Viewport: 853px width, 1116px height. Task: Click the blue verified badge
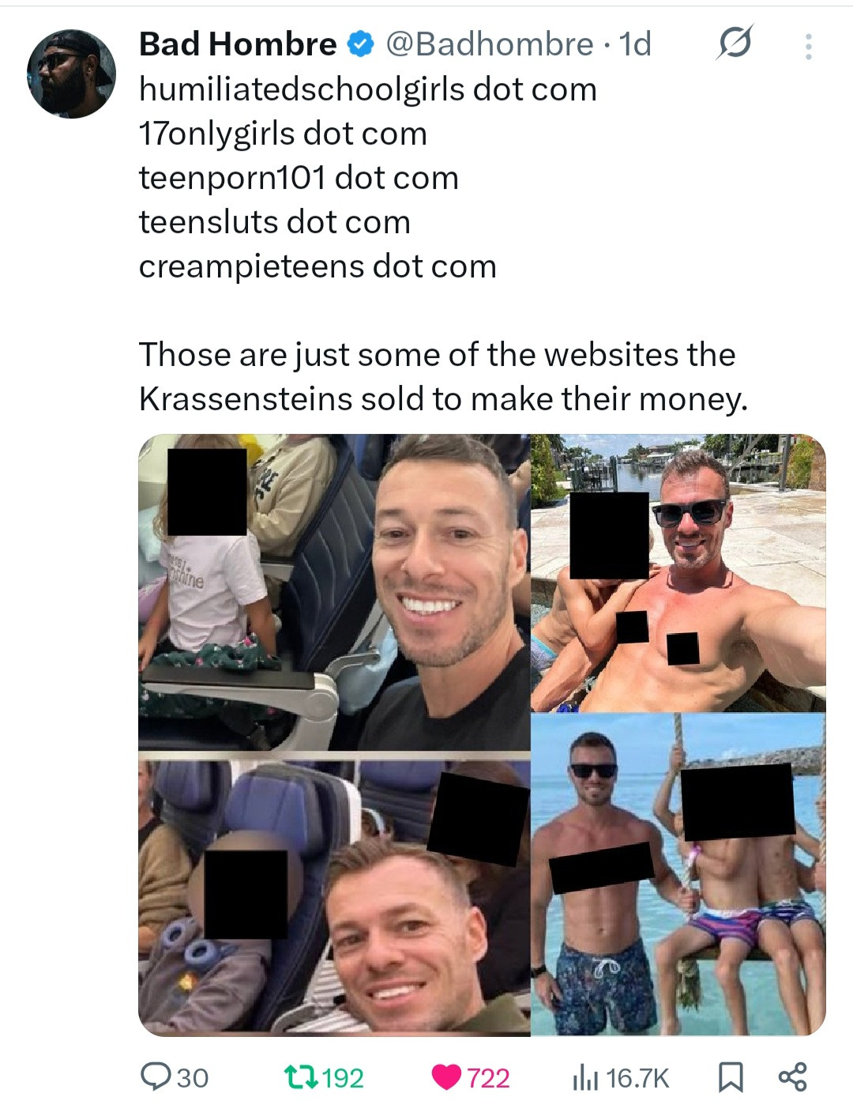click(360, 44)
